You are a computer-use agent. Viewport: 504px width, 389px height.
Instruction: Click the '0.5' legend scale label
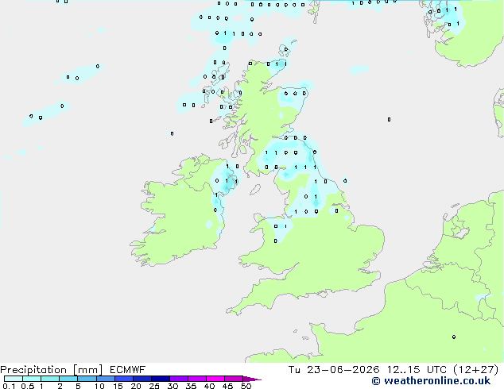[x=28, y=386]
